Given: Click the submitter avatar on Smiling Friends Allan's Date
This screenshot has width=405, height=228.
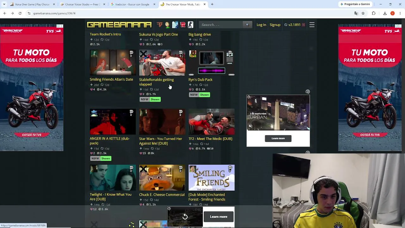Looking at the screenshot, I should [x=94, y=54].
